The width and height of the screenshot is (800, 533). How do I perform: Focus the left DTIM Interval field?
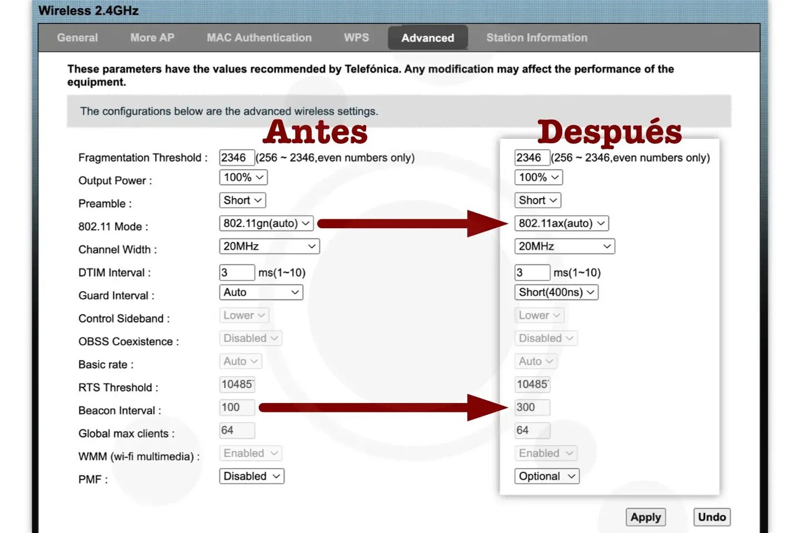[236, 273]
